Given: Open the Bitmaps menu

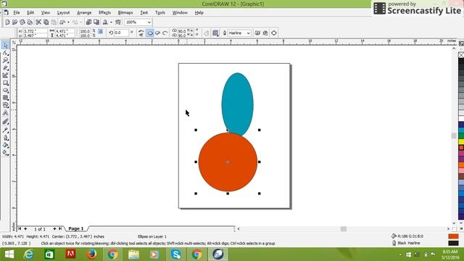Looking at the screenshot, I should tap(125, 13).
